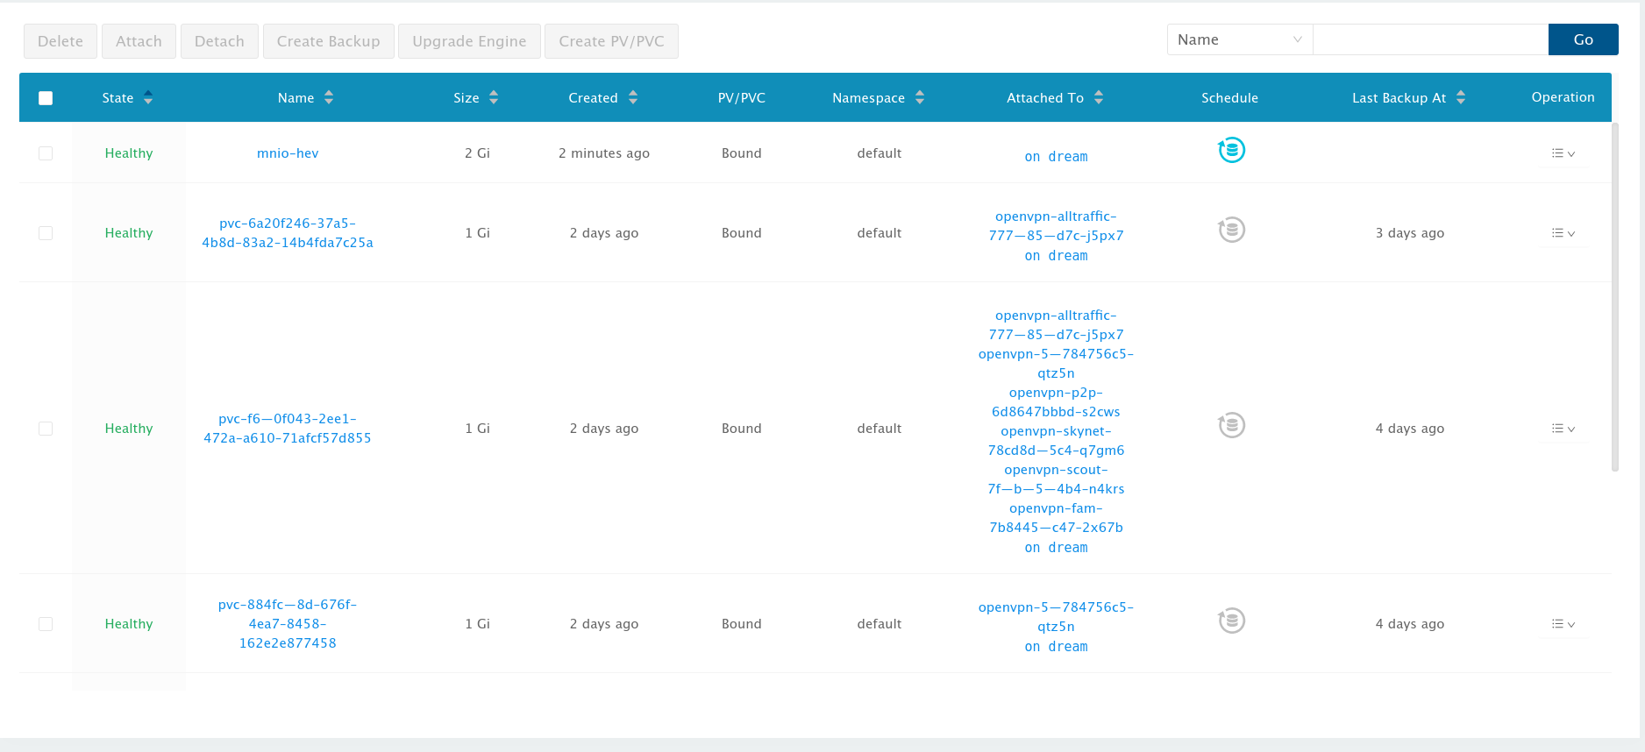Viewport: 1645px width, 752px height.
Task: Open volume pvc-f6—0f043-2ee1-472a-a610-71afcf57d855
Action: [x=288, y=429]
